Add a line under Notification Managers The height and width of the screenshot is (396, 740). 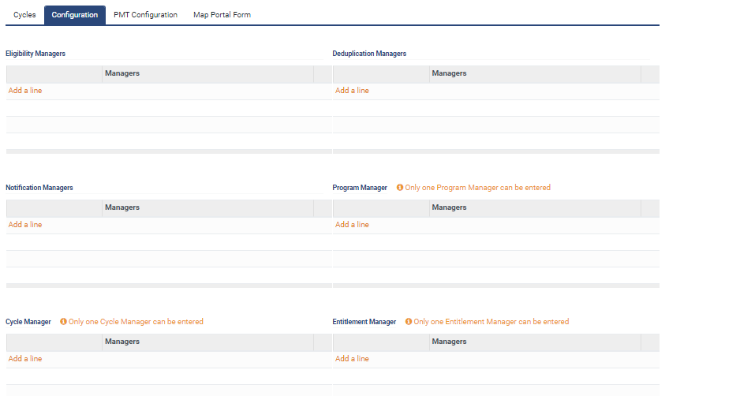pyautogui.click(x=25, y=225)
